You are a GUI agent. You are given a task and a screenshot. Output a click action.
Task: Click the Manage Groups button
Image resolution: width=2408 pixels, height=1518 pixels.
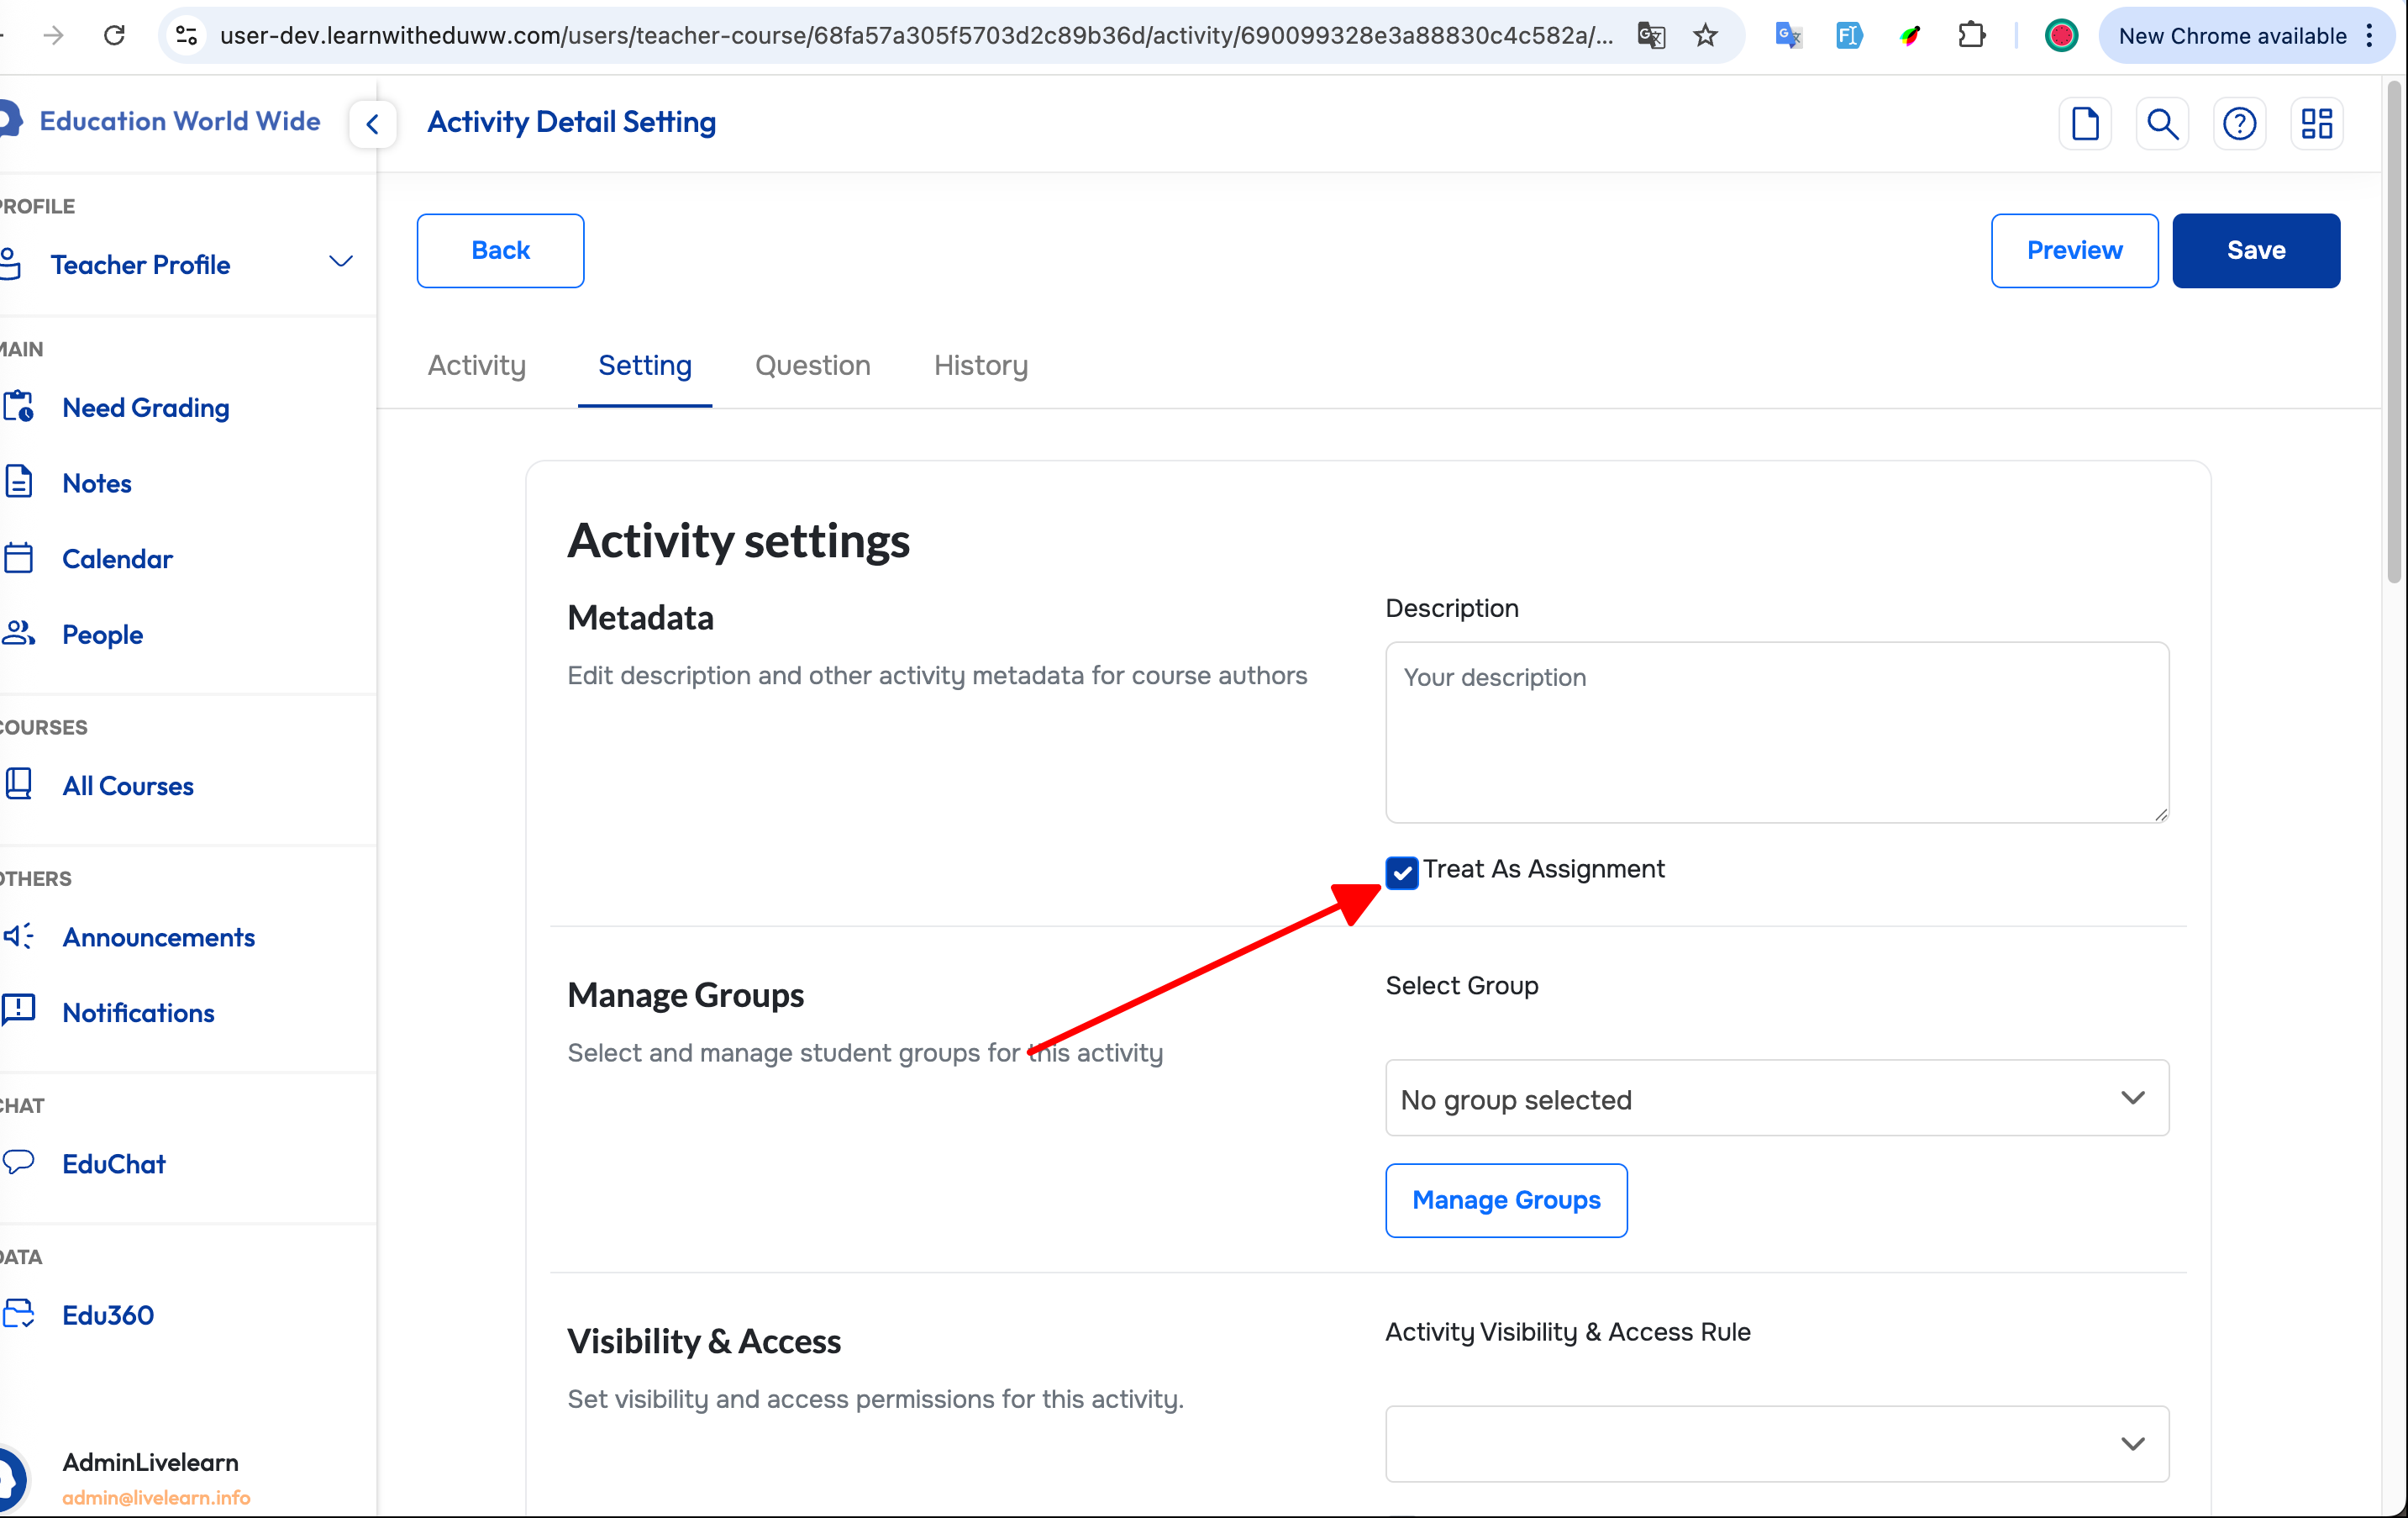[x=1506, y=1199]
